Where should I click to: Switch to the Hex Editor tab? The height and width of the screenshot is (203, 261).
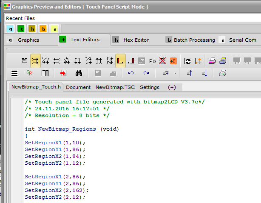[136, 40]
